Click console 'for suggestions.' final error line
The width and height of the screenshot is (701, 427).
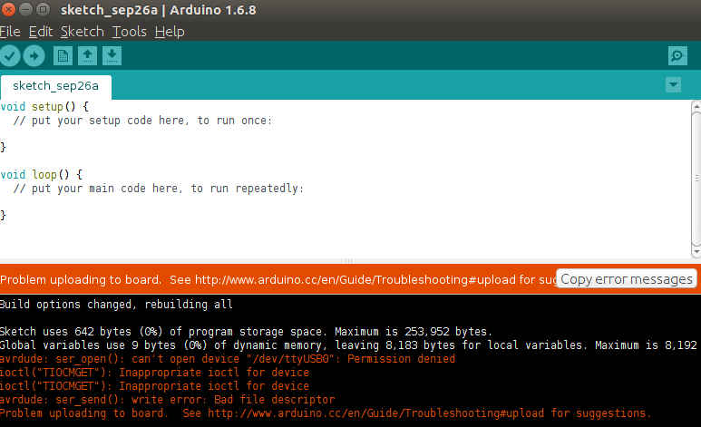coord(326,413)
